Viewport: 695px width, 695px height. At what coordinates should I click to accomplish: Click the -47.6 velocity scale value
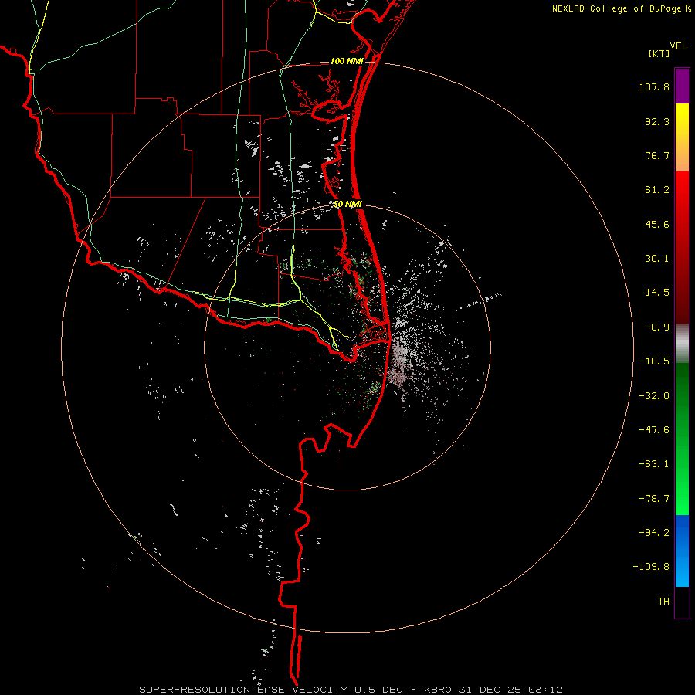tap(654, 430)
